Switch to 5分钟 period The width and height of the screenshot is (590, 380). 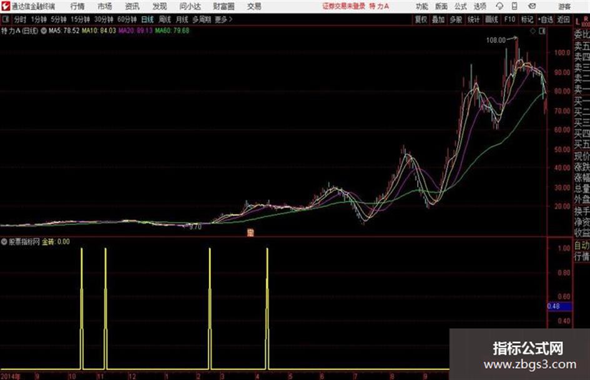point(59,19)
